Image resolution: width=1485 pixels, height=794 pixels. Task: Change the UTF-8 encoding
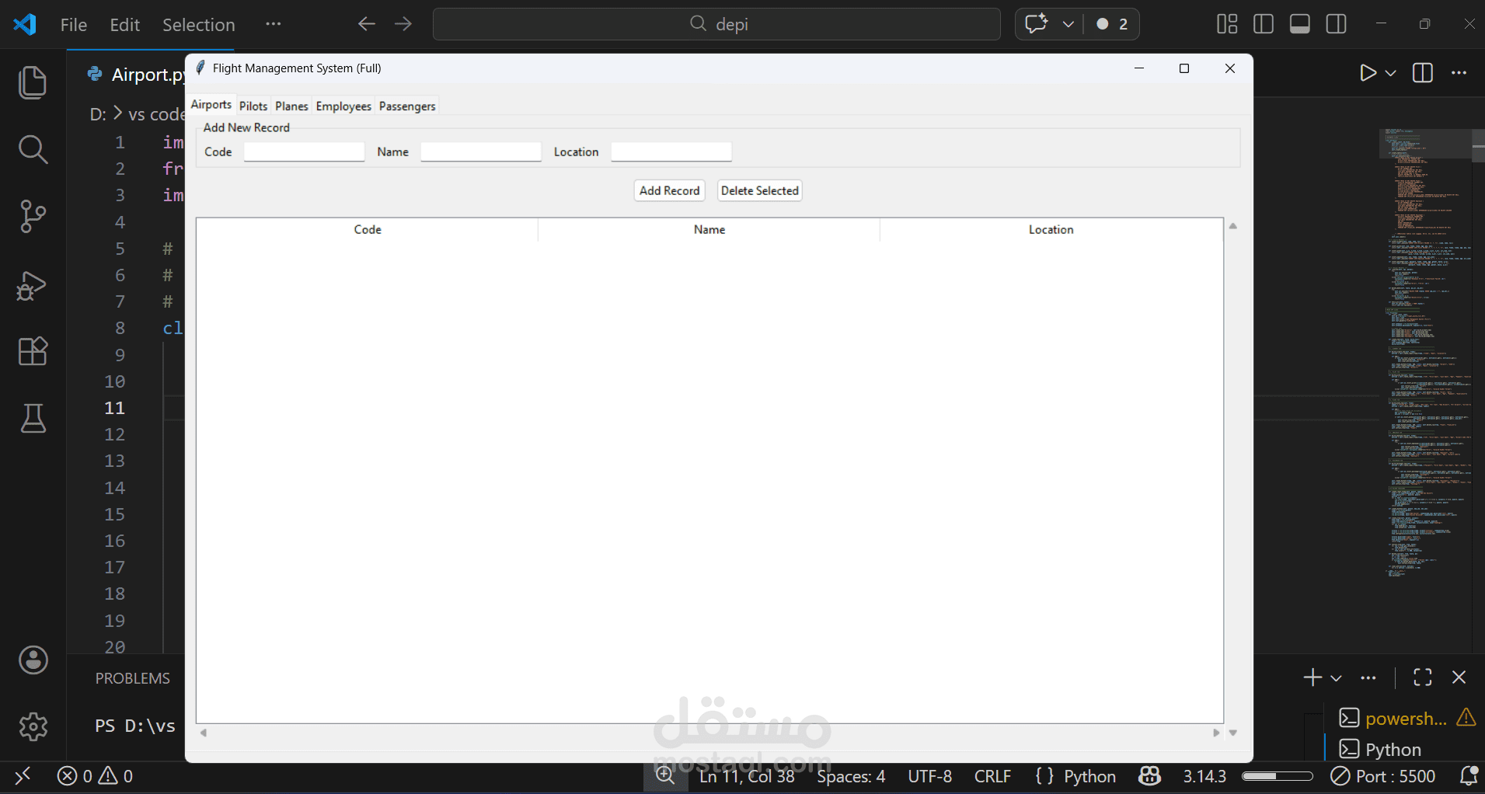click(929, 776)
